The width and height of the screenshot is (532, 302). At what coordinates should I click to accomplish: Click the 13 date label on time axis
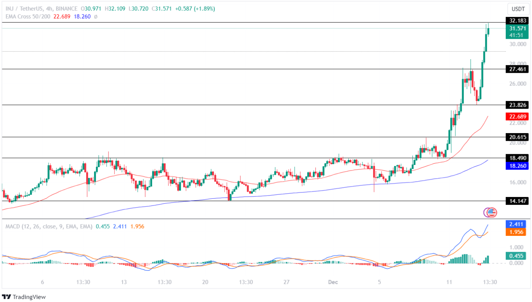[124, 282]
